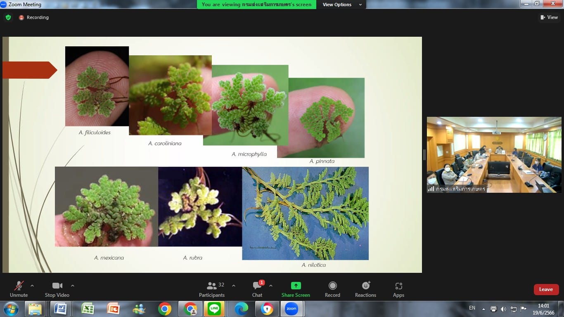Image resolution: width=564 pixels, height=317 pixels.
Task: Show hidden system tray icons
Action: (x=484, y=309)
